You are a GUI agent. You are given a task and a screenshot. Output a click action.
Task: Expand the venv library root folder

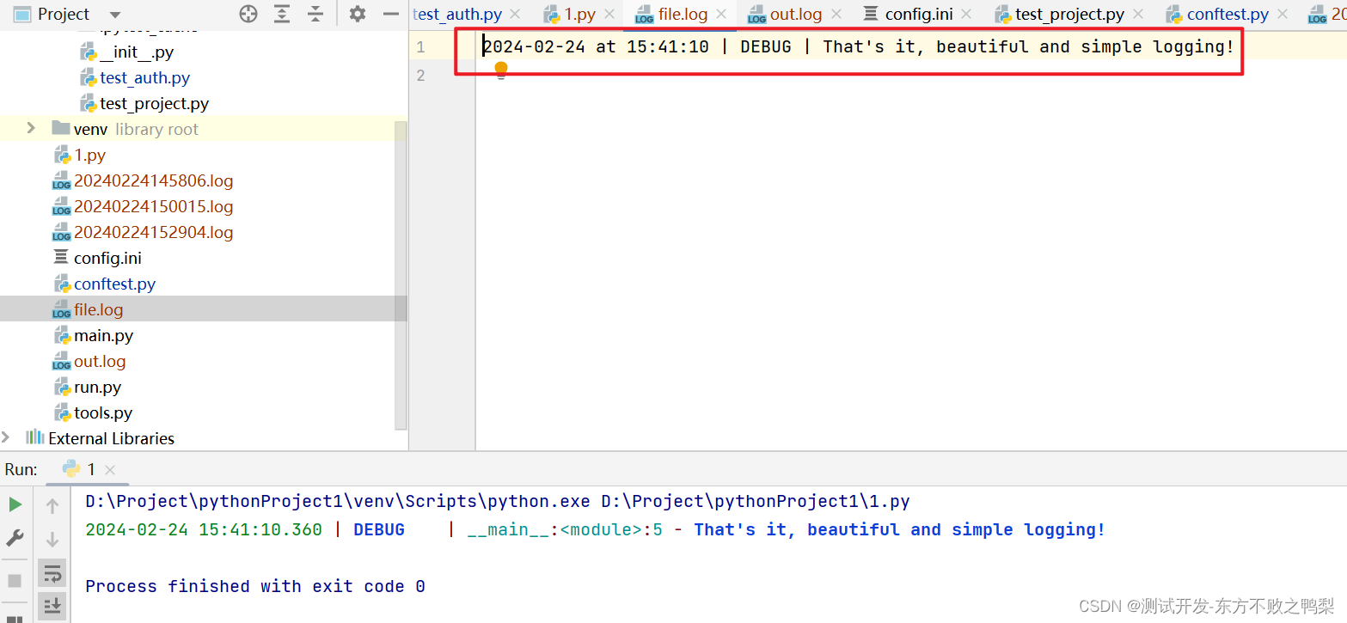click(31, 128)
